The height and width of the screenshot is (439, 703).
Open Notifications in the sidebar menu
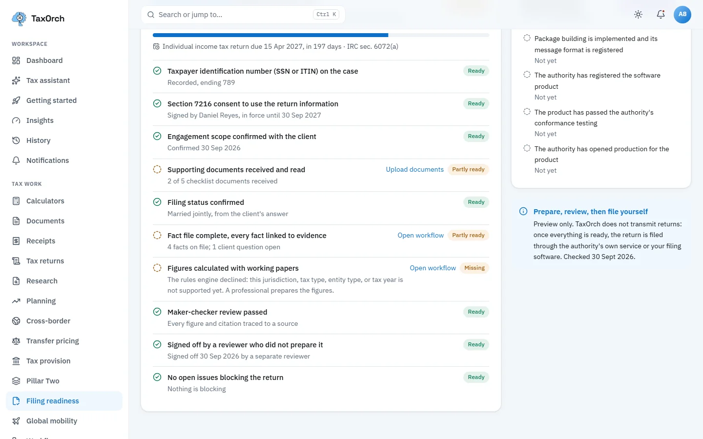(64, 160)
